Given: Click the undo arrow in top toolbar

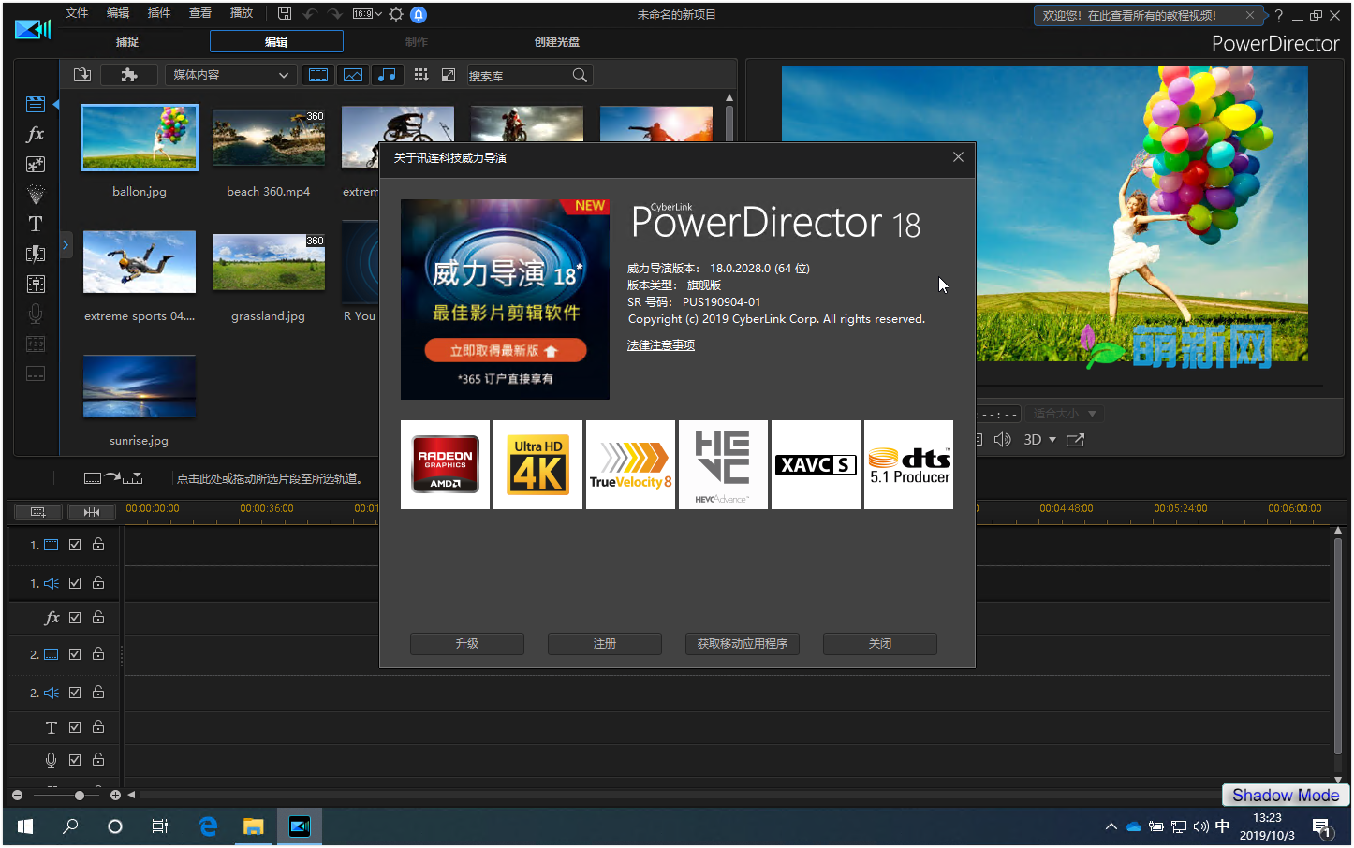Looking at the screenshot, I should coord(310,14).
